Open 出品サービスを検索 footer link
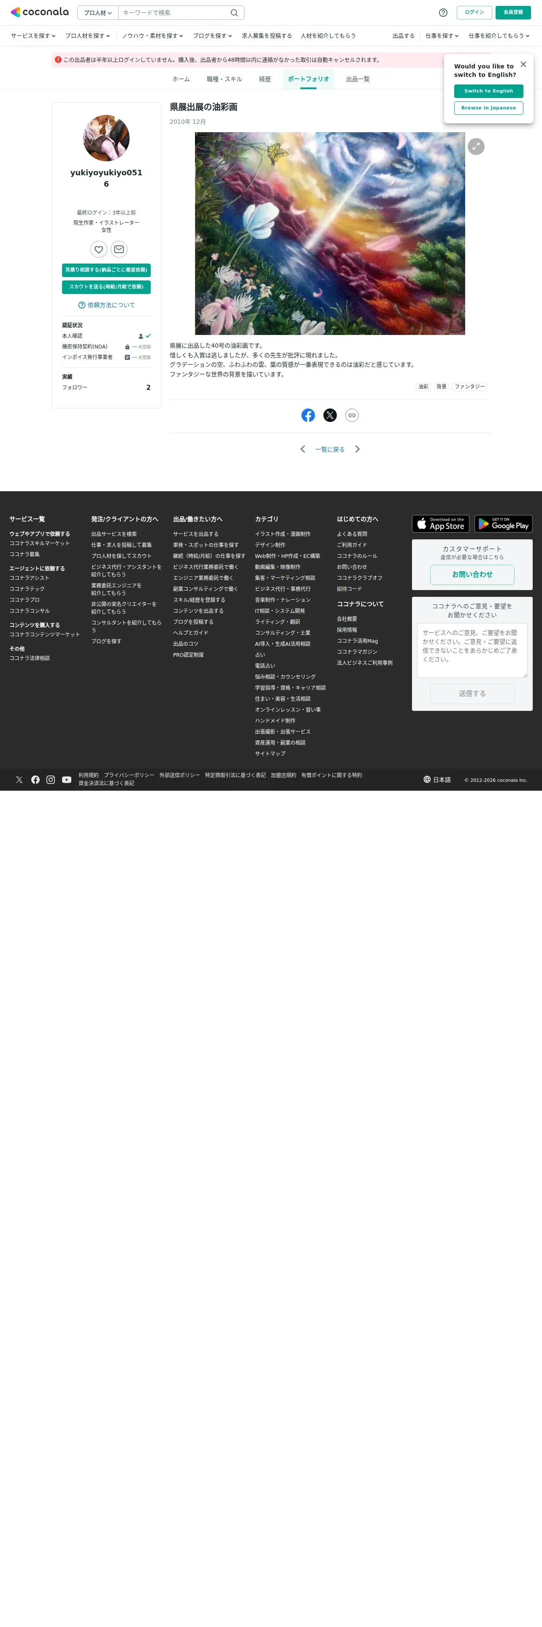This screenshot has height=1627, width=542. (114, 534)
